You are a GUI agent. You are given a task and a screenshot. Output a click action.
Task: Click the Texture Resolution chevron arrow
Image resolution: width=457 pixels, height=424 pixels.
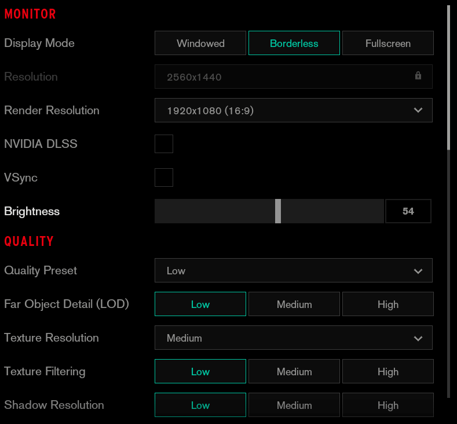418,339
